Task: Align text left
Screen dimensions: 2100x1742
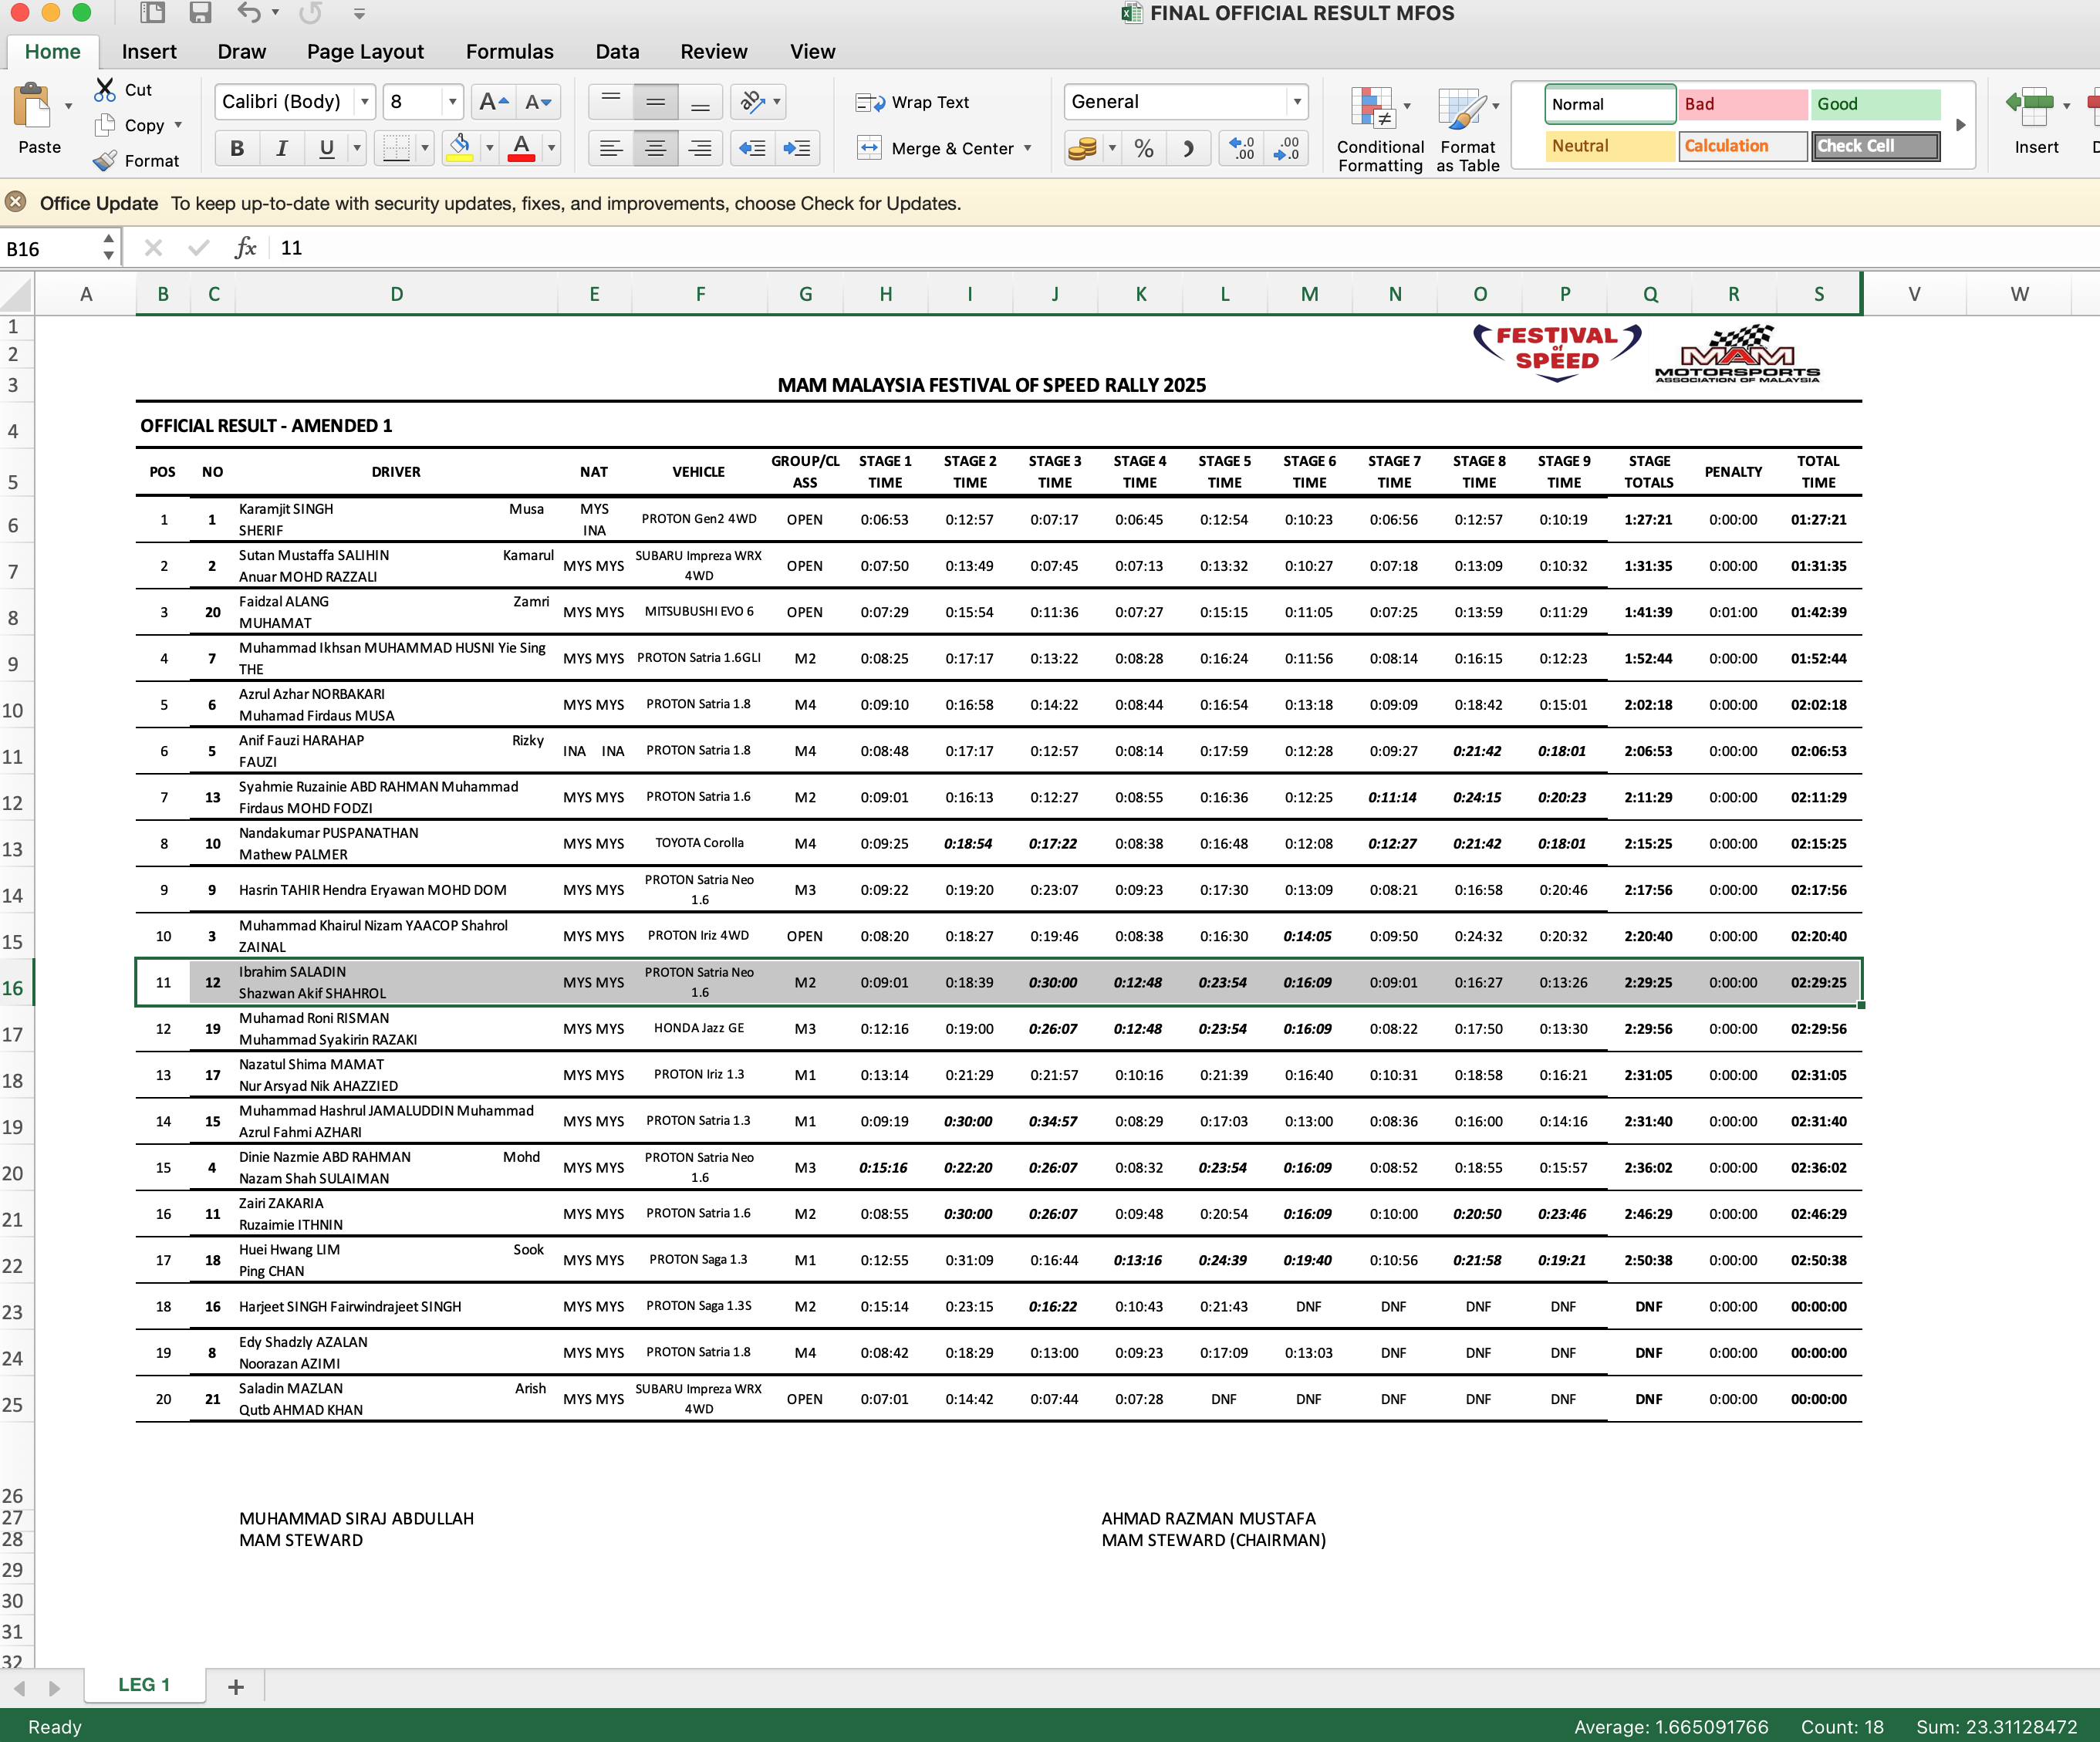Action: tap(611, 149)
